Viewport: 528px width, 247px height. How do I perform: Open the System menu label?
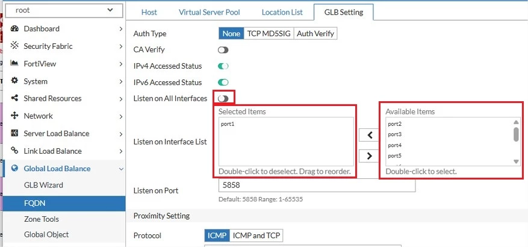[36, 81]
